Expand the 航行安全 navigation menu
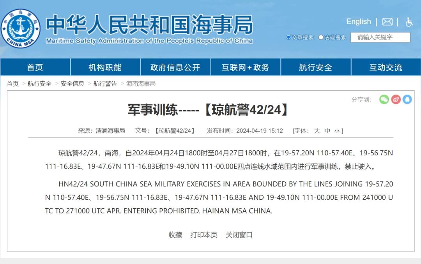Viewport: 421px width, 264px height. pos(316,67)
